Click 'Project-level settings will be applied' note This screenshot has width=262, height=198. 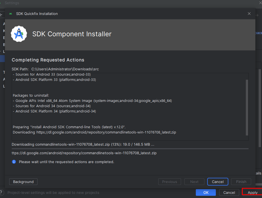click(53, 192)
